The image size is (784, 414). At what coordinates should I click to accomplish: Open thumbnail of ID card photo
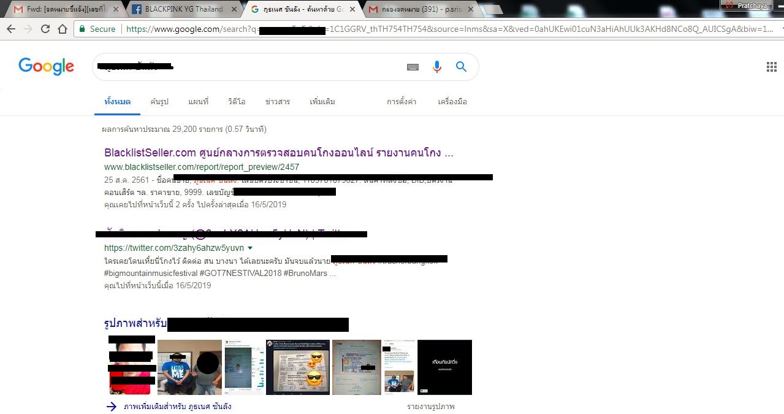[x=356, y=367]
